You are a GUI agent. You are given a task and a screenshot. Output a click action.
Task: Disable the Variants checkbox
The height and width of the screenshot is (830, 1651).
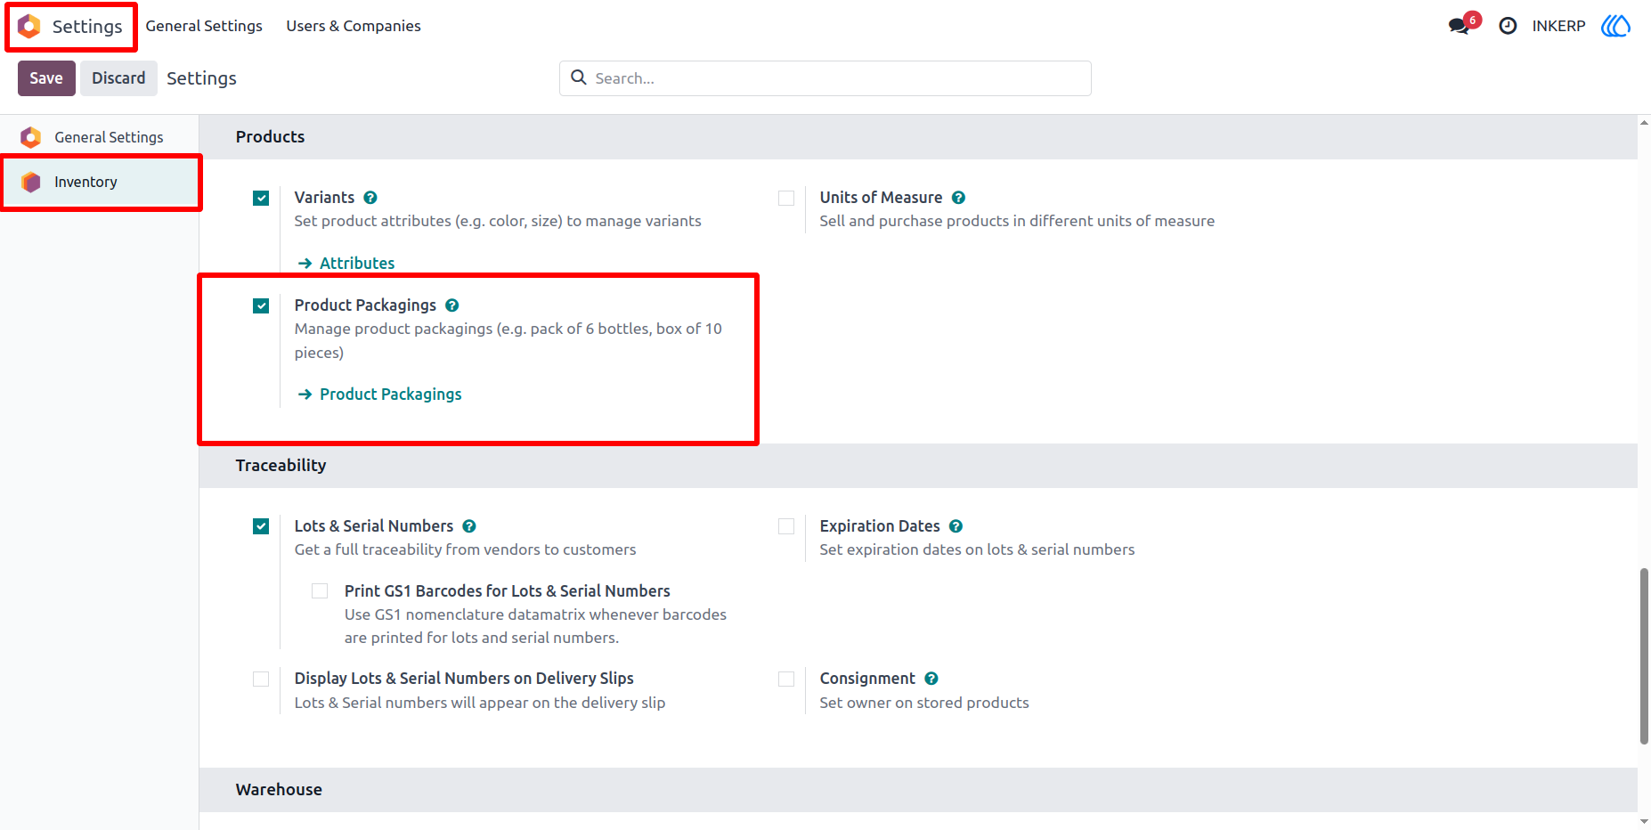pyautogui.click(x=261, y=198)
